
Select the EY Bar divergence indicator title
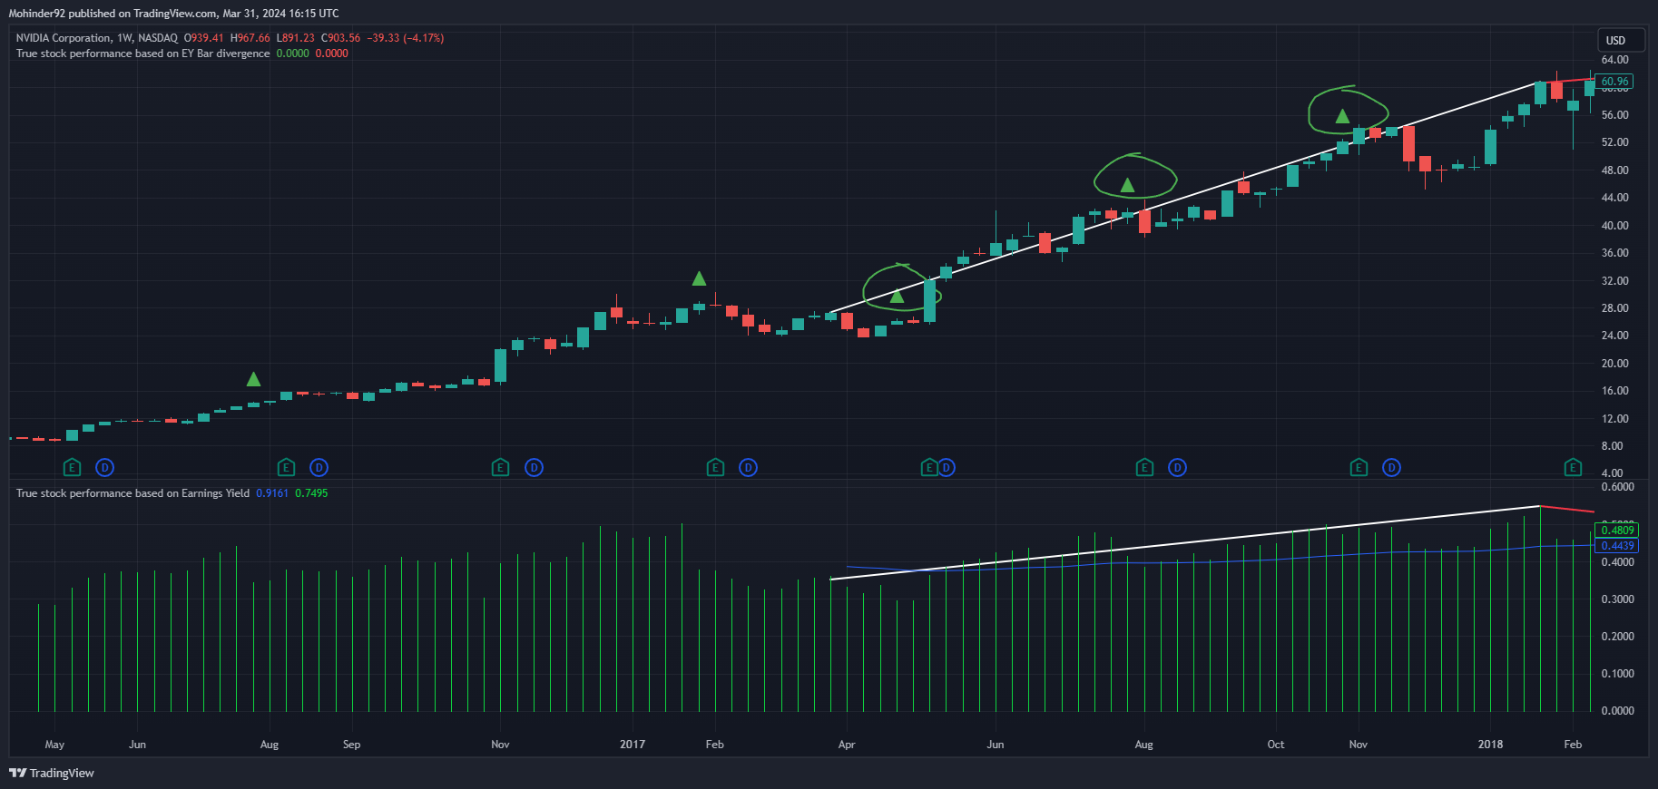142,54
